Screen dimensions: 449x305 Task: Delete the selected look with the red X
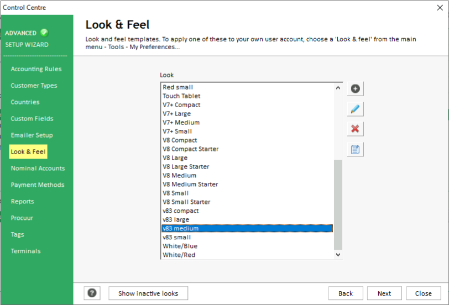pyautogui.click(x=356, y=129)
